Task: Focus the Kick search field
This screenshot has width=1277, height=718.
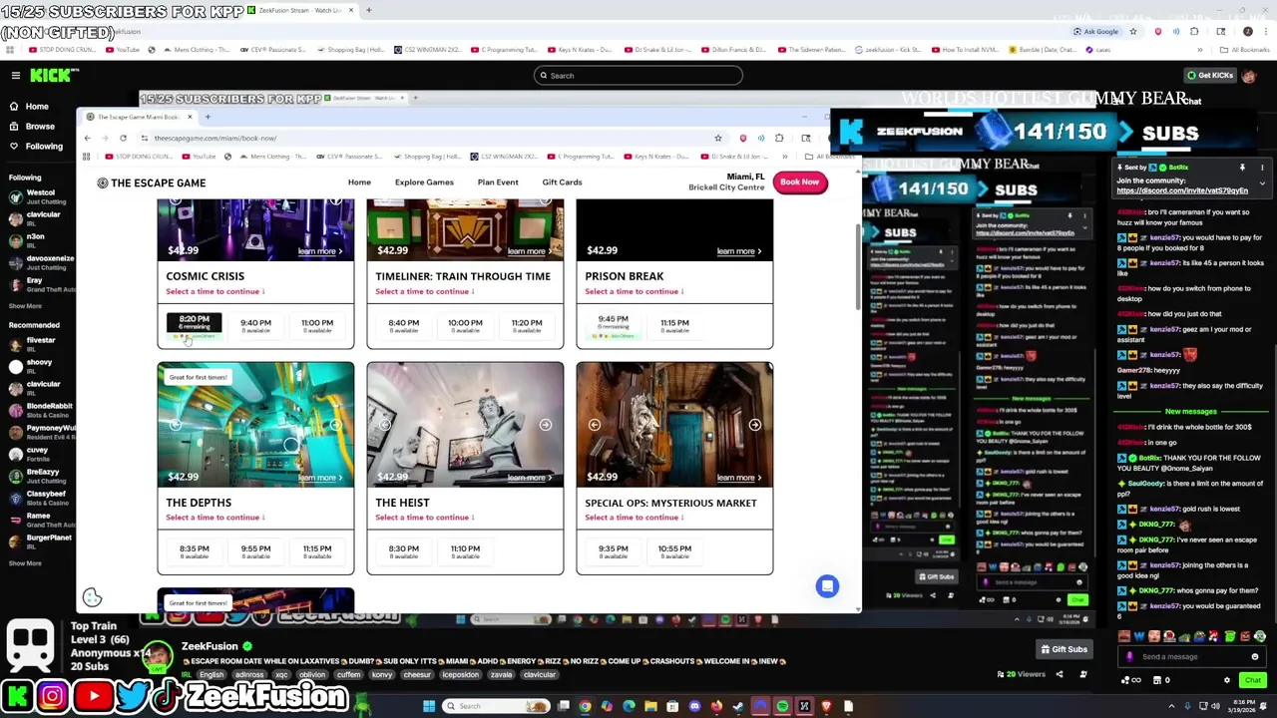Action: [638, 76]
